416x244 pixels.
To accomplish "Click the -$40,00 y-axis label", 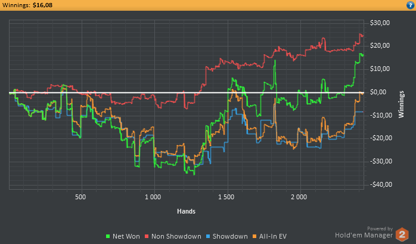I will tap(381, 184).
